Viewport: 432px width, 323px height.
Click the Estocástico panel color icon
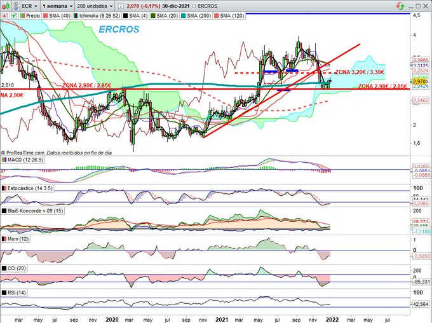(x=4, y=188)
